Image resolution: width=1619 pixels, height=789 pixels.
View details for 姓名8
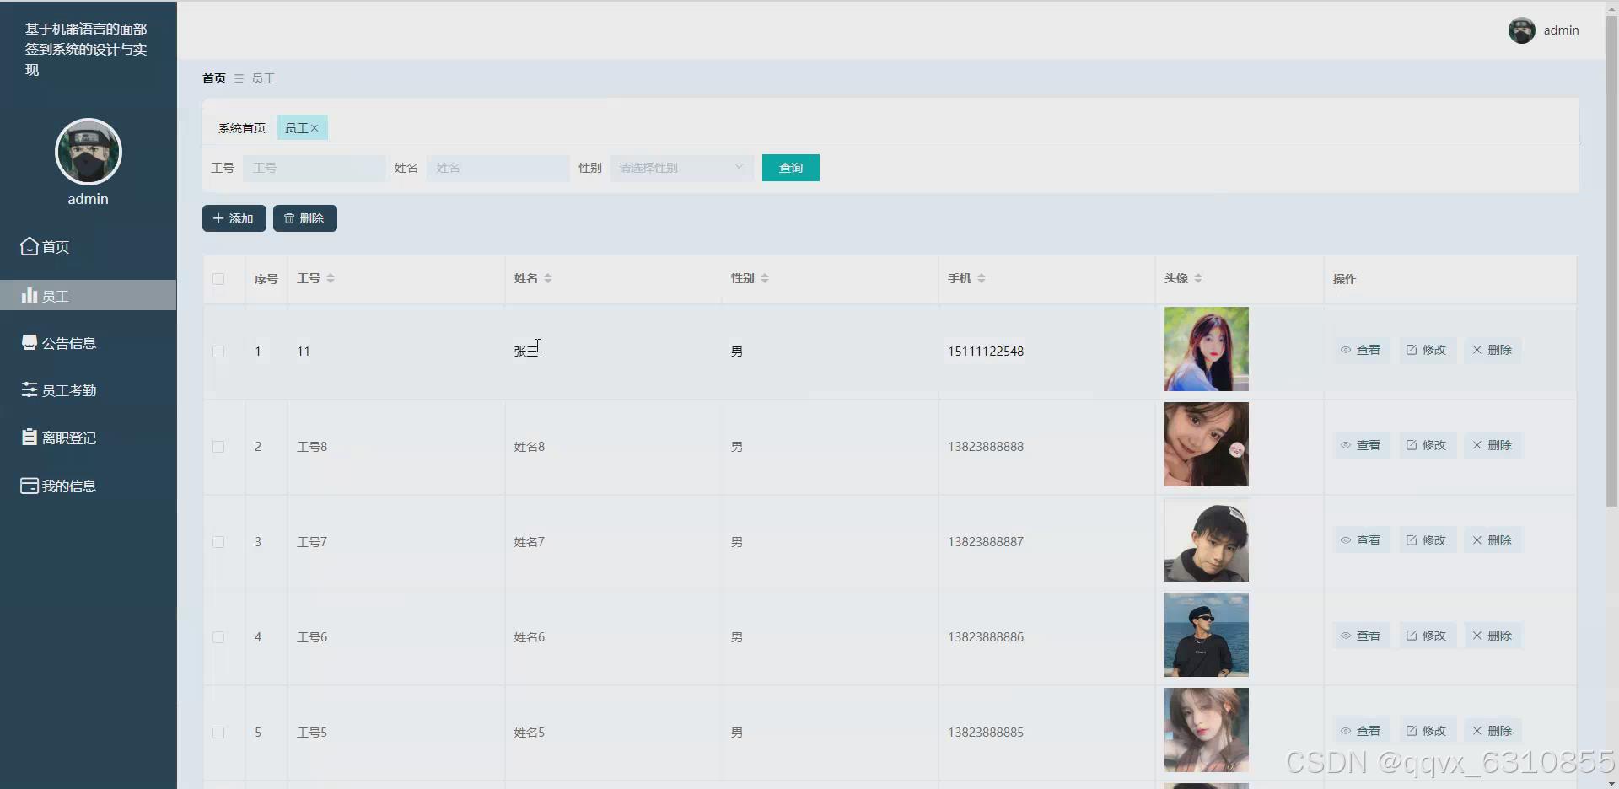point(1361,445)
